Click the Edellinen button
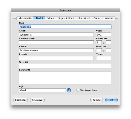Screen dimensions: 131x119 [x=20, y=100]
